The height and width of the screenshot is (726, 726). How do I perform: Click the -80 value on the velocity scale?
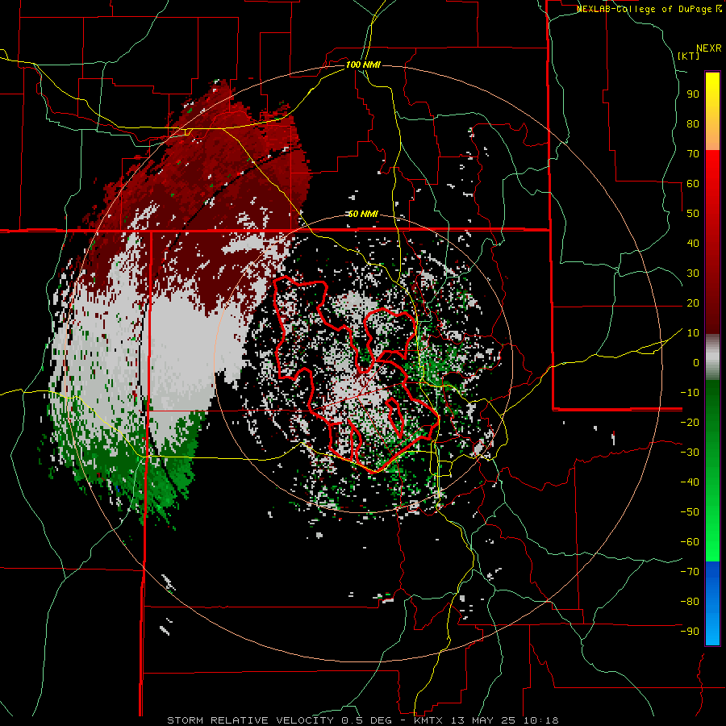click(x=690, y=602)
